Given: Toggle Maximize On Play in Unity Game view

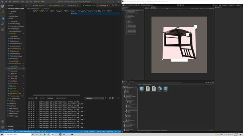Looking at the screenshot, I should click(195, 9).
